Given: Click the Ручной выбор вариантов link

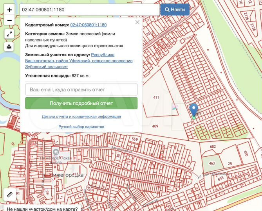Looking at the screenshot, I should pyautogui.click(x=81, y=127).
